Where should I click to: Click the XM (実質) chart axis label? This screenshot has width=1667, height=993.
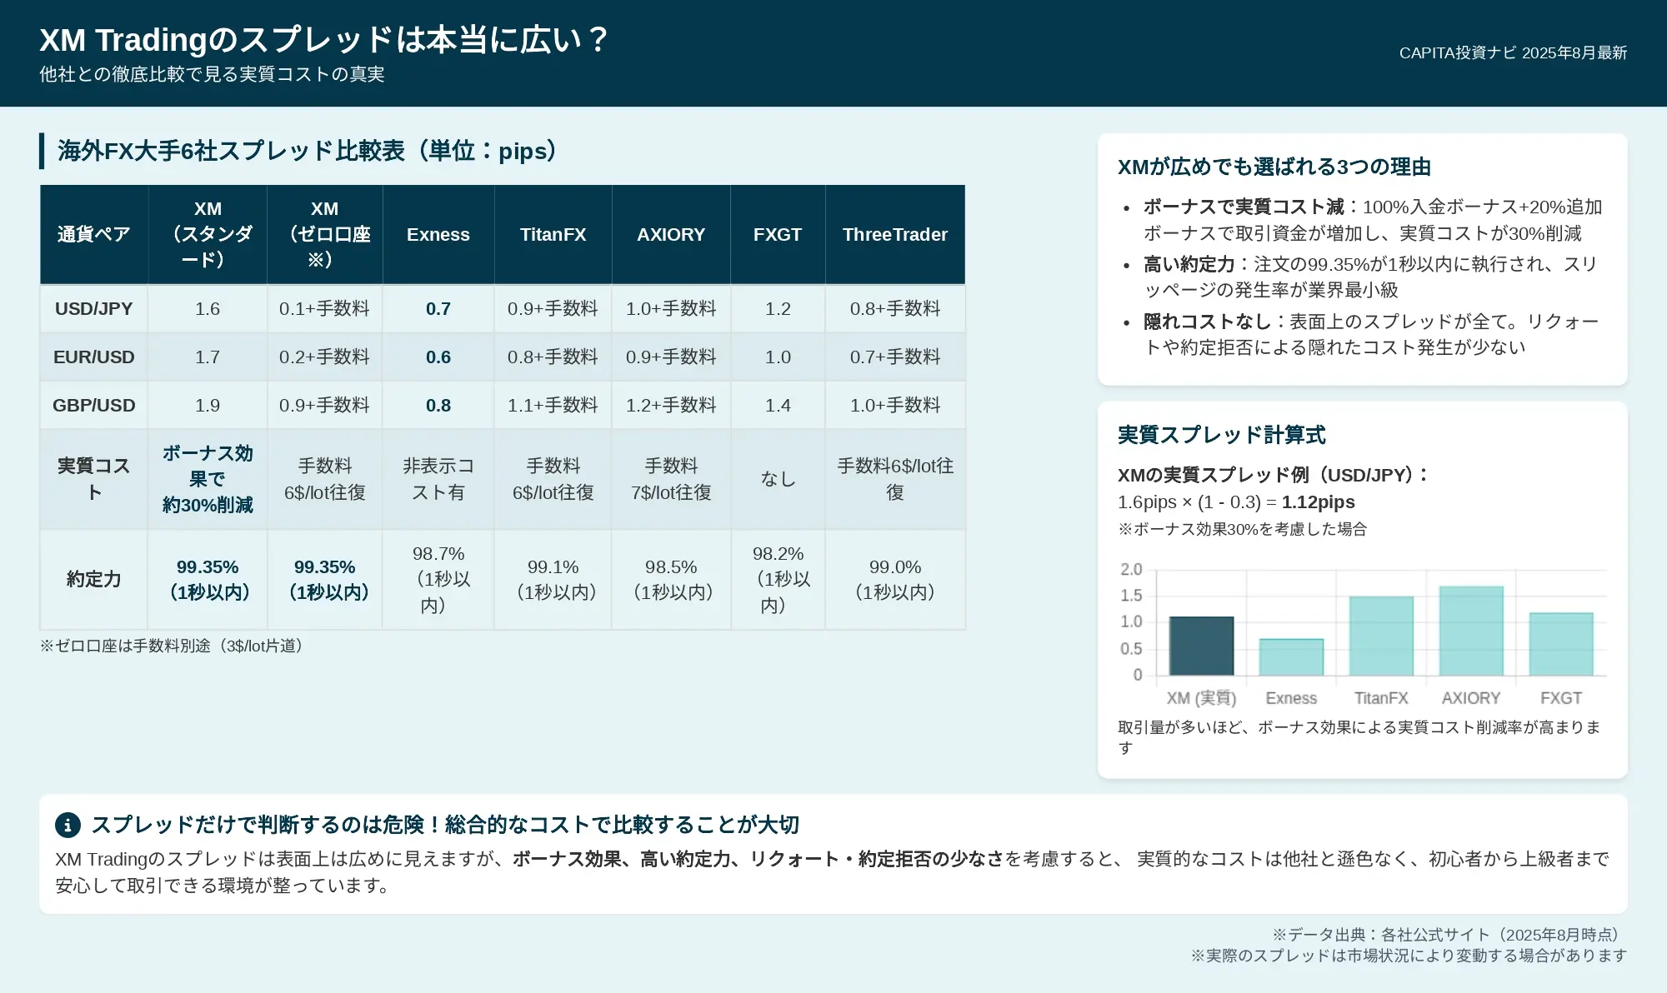pyautogui.click(x=1201, y=698)
